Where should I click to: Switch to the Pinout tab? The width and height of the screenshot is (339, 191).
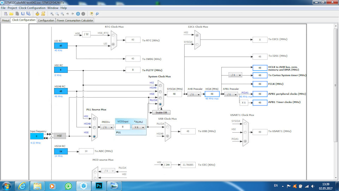coord(6,20)
